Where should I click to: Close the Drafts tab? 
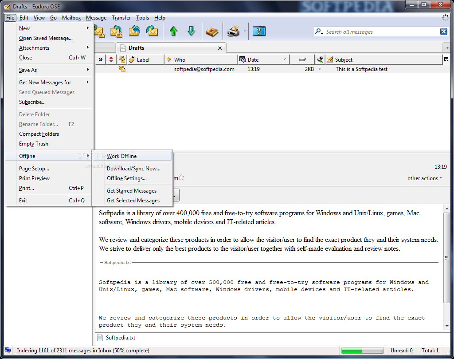click(220, 48)
